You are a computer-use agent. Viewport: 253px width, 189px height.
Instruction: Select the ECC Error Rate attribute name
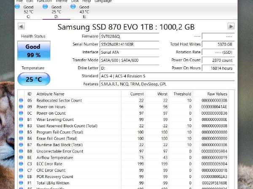coord(49,164)
